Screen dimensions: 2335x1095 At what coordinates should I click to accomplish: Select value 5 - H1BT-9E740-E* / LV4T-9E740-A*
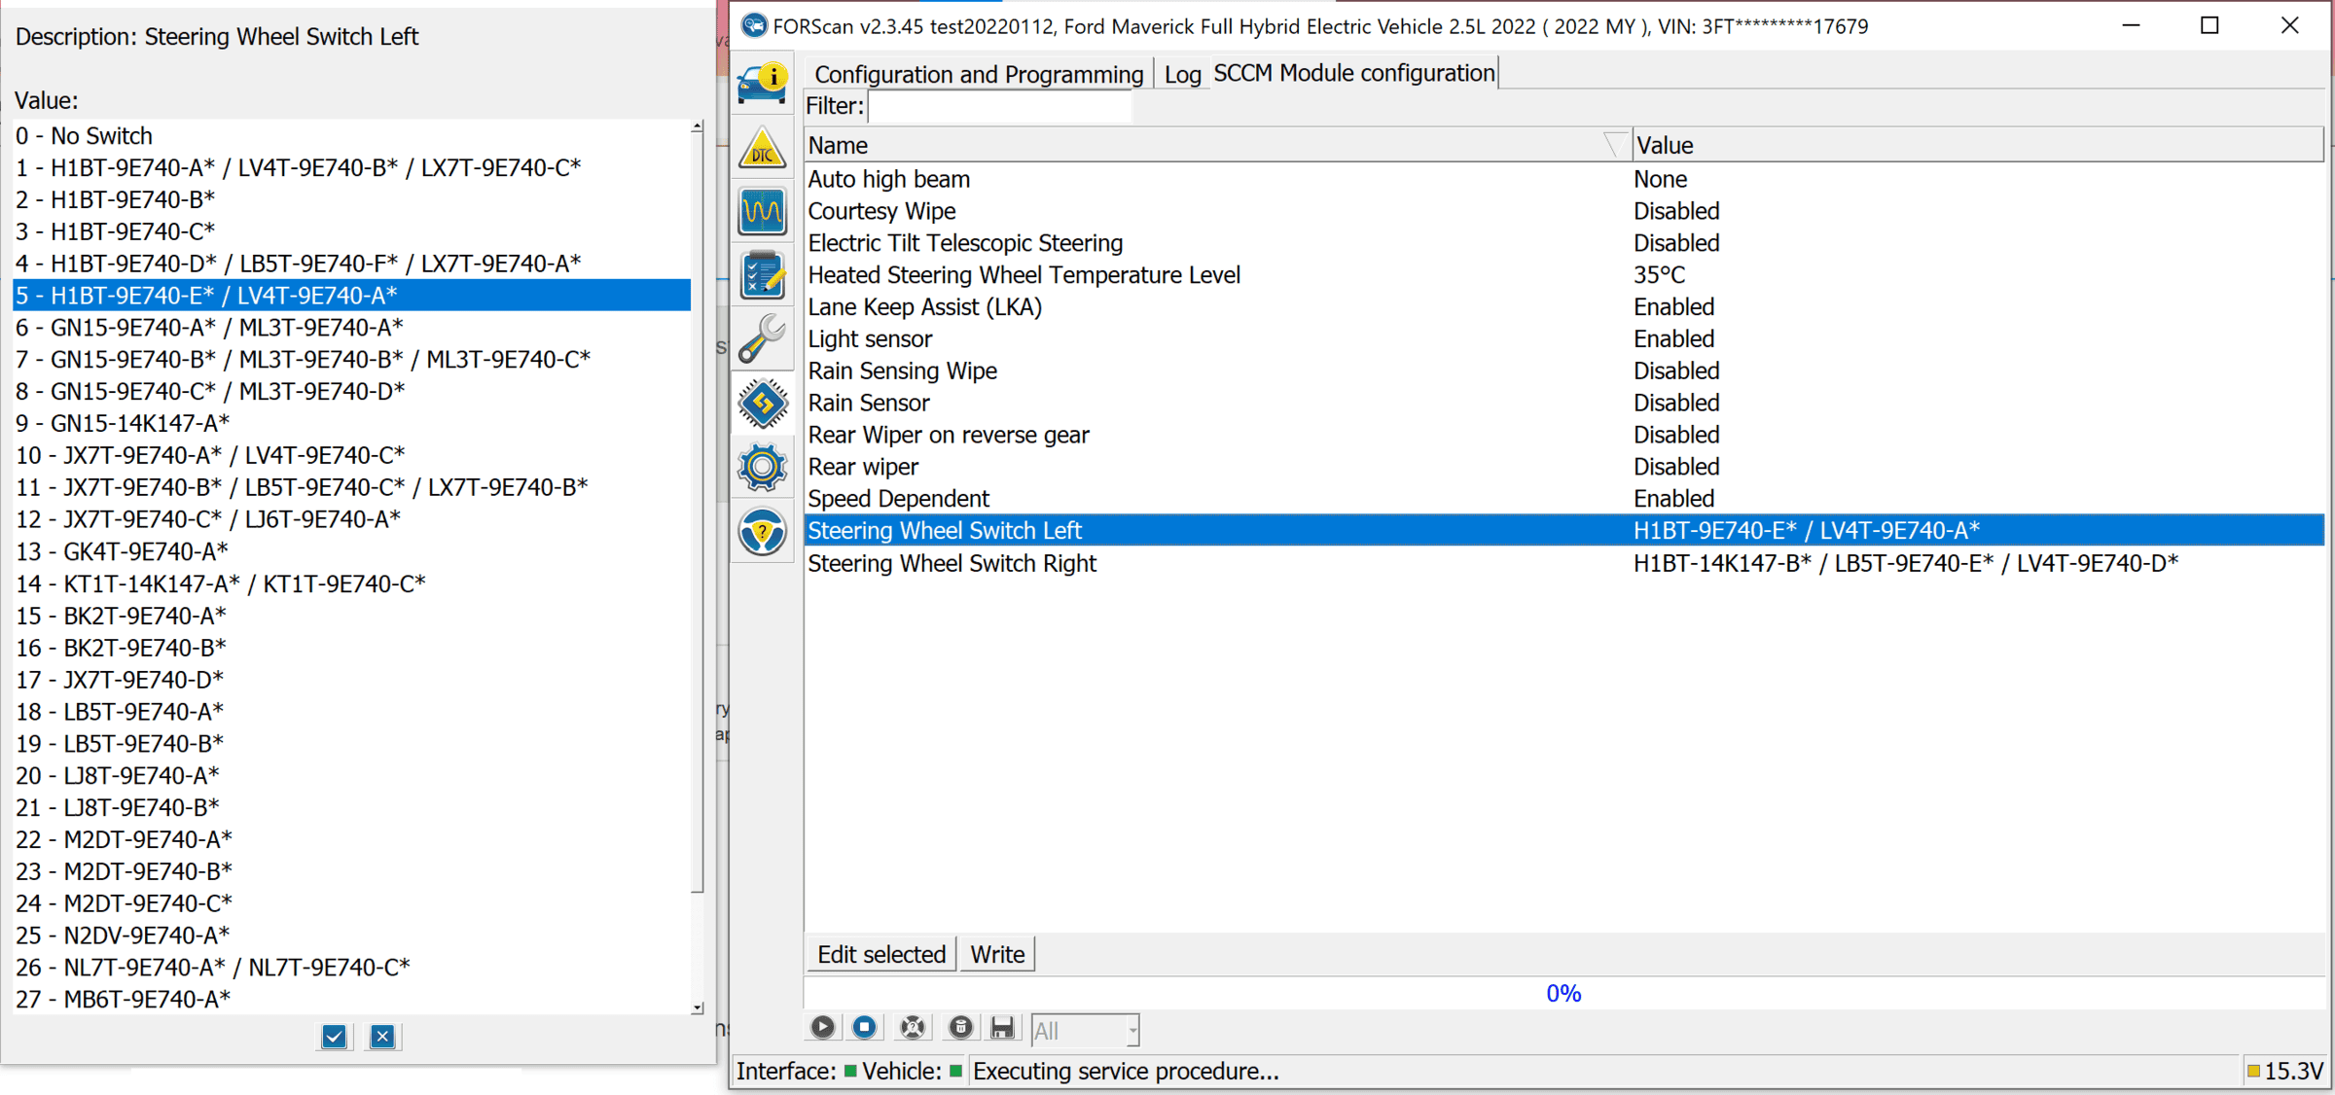coord(352,295)
